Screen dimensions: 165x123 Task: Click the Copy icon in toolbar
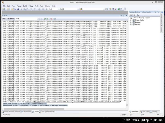pos(24,9)
